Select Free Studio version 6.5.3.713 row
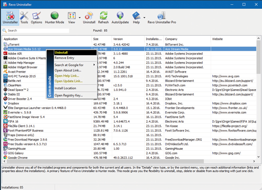 [129, 144]
